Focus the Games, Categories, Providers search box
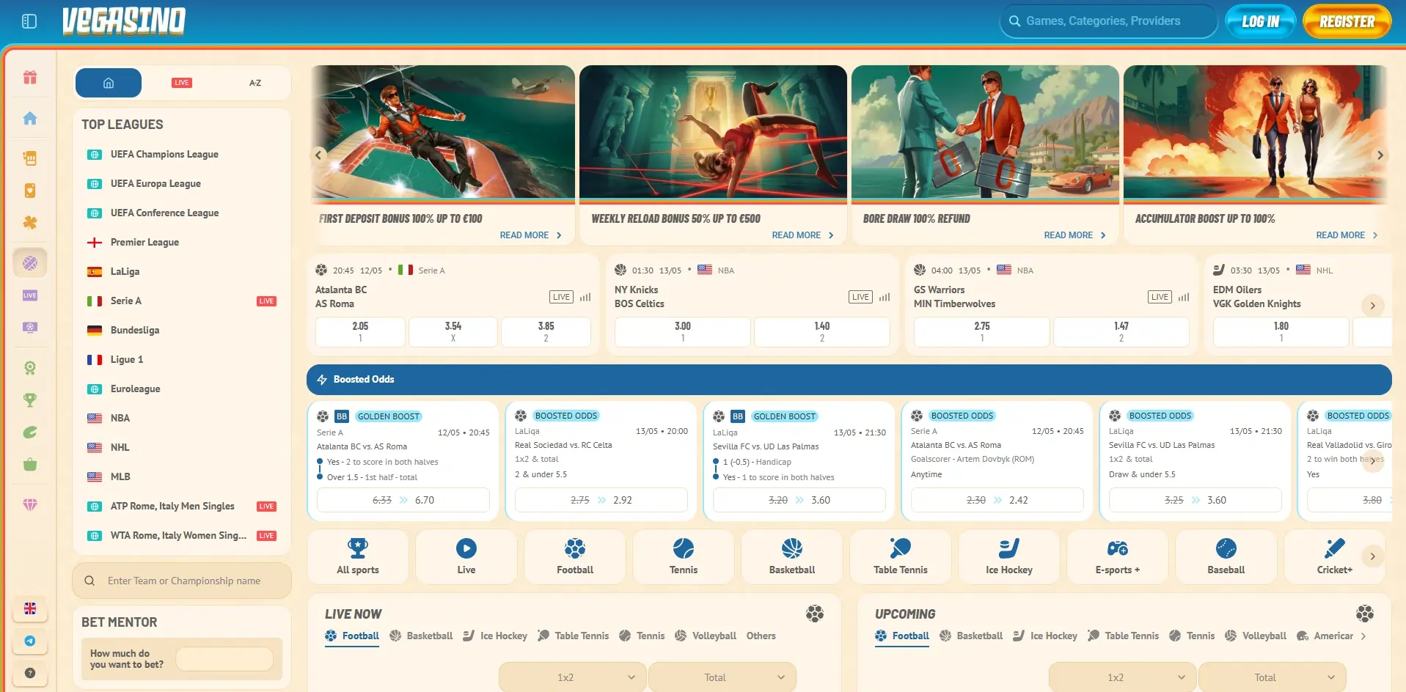The width and height of the screenshot is (1406, 692). (1108, 21)
